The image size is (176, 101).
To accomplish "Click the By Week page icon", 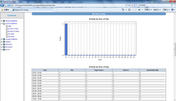I will tap(7, 34).
